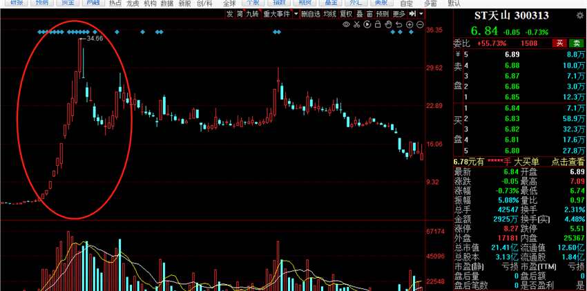Click the 涨停 value 8.27
Viewport: 587px width, 291px height.
point(512,228)
